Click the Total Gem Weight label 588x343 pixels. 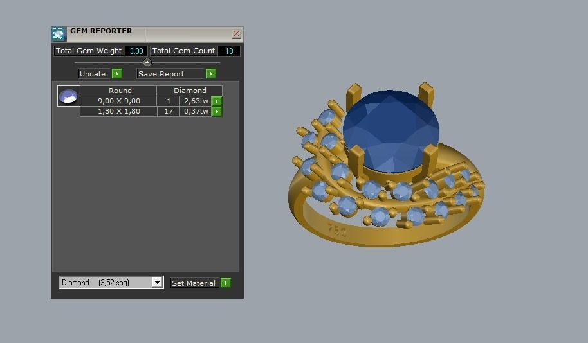coord(89,51)
